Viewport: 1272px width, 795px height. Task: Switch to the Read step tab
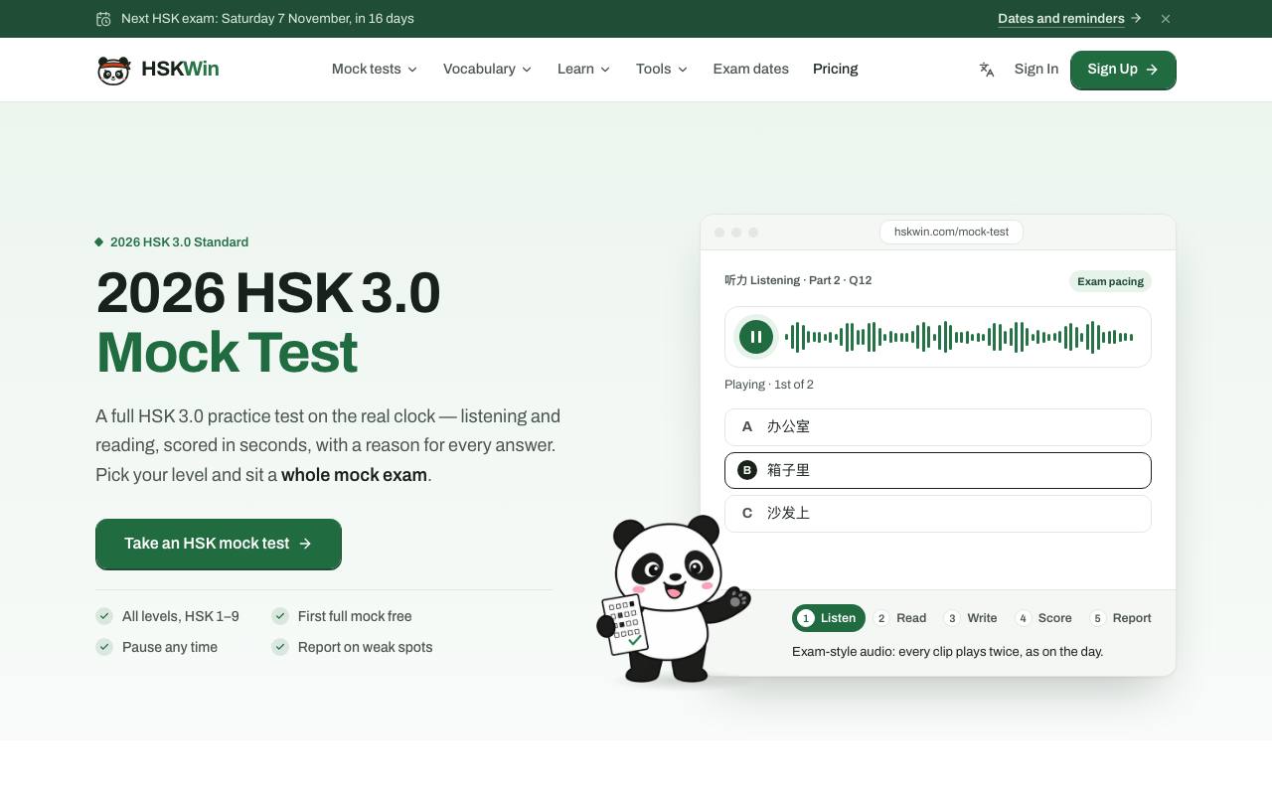900,618
